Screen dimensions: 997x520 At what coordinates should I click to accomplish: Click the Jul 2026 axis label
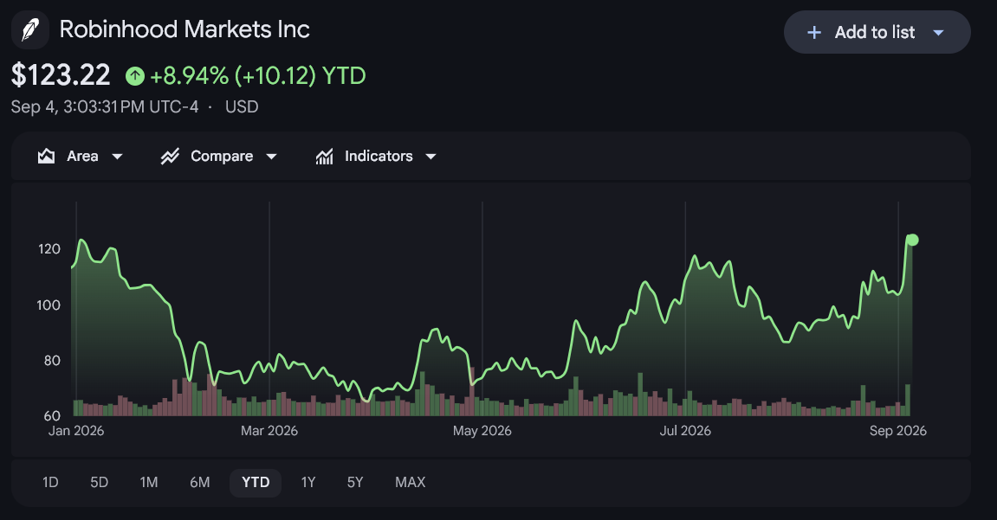pos(685,431)
